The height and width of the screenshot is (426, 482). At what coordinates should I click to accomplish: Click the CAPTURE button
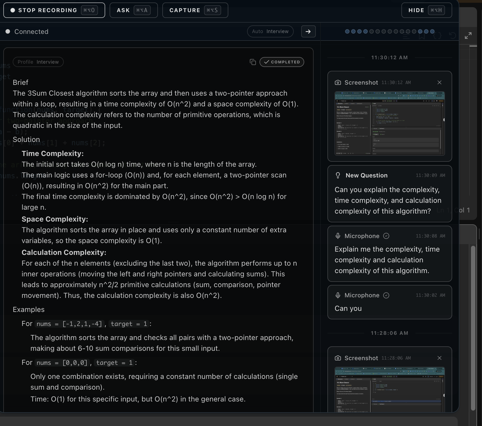tap(195, 10)
